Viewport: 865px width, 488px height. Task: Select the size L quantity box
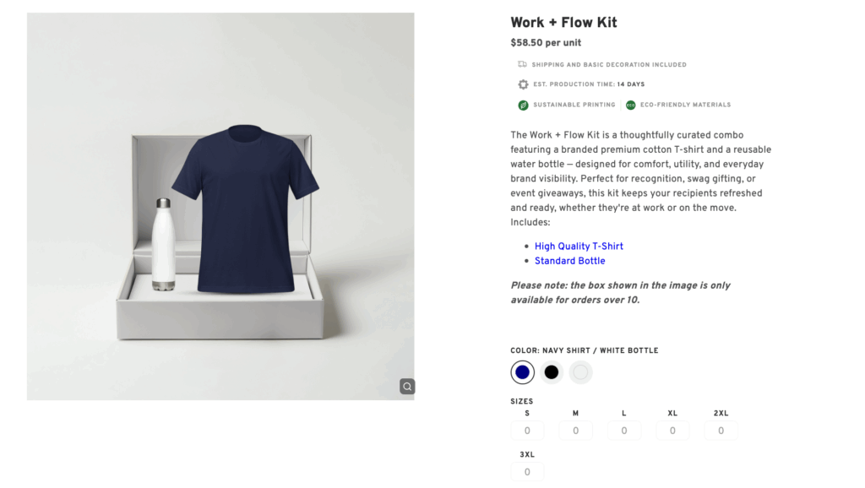624,431
